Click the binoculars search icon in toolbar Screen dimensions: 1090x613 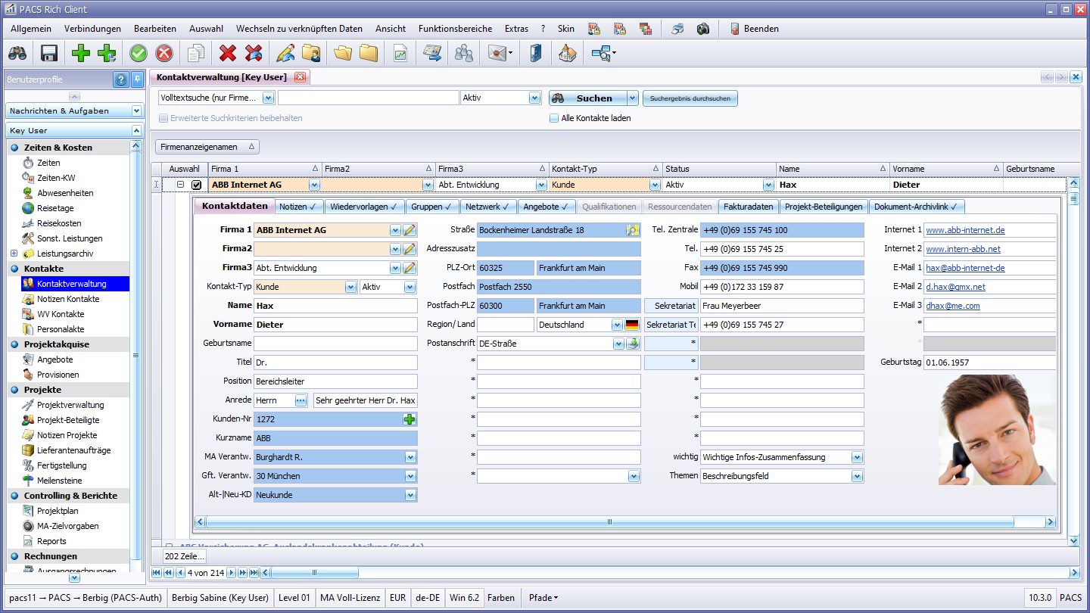17,53
